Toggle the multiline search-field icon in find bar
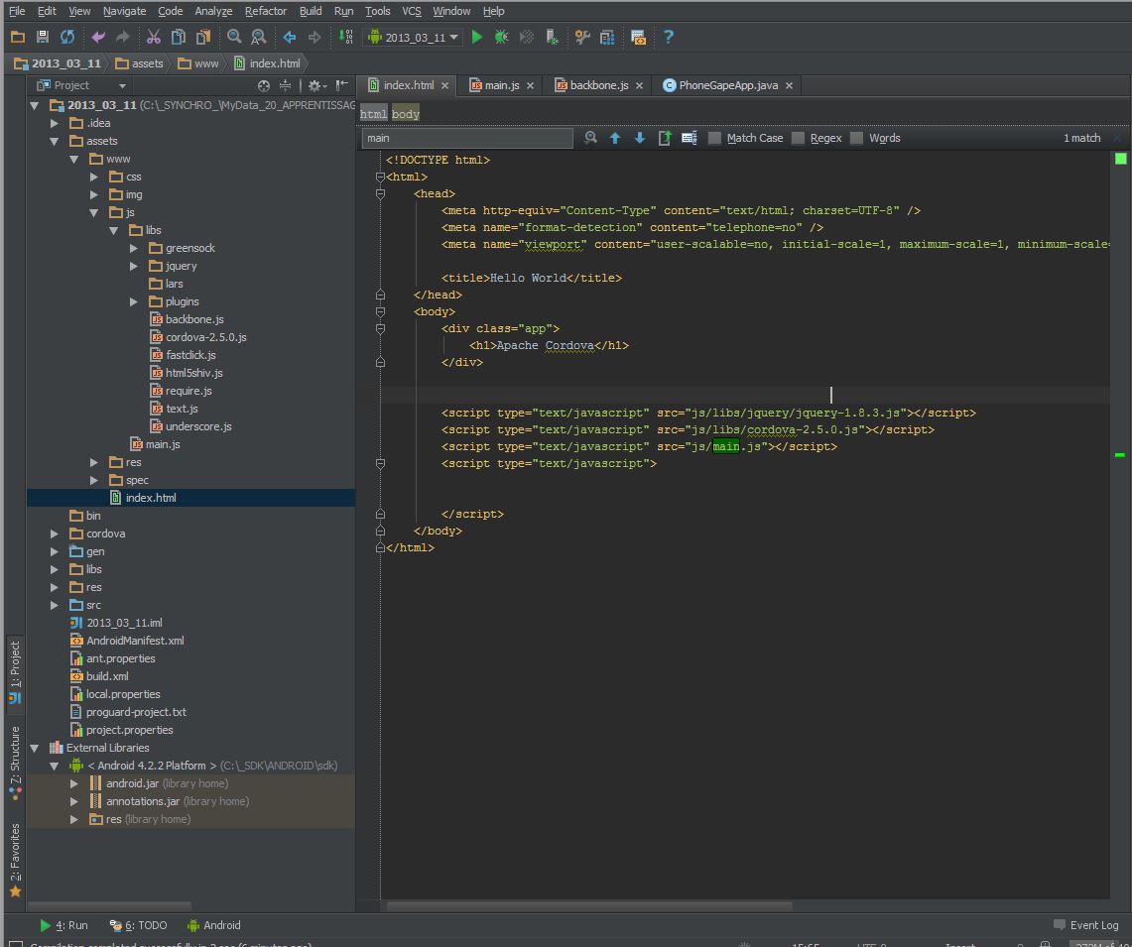The image size is (1132, 947). 690,138
